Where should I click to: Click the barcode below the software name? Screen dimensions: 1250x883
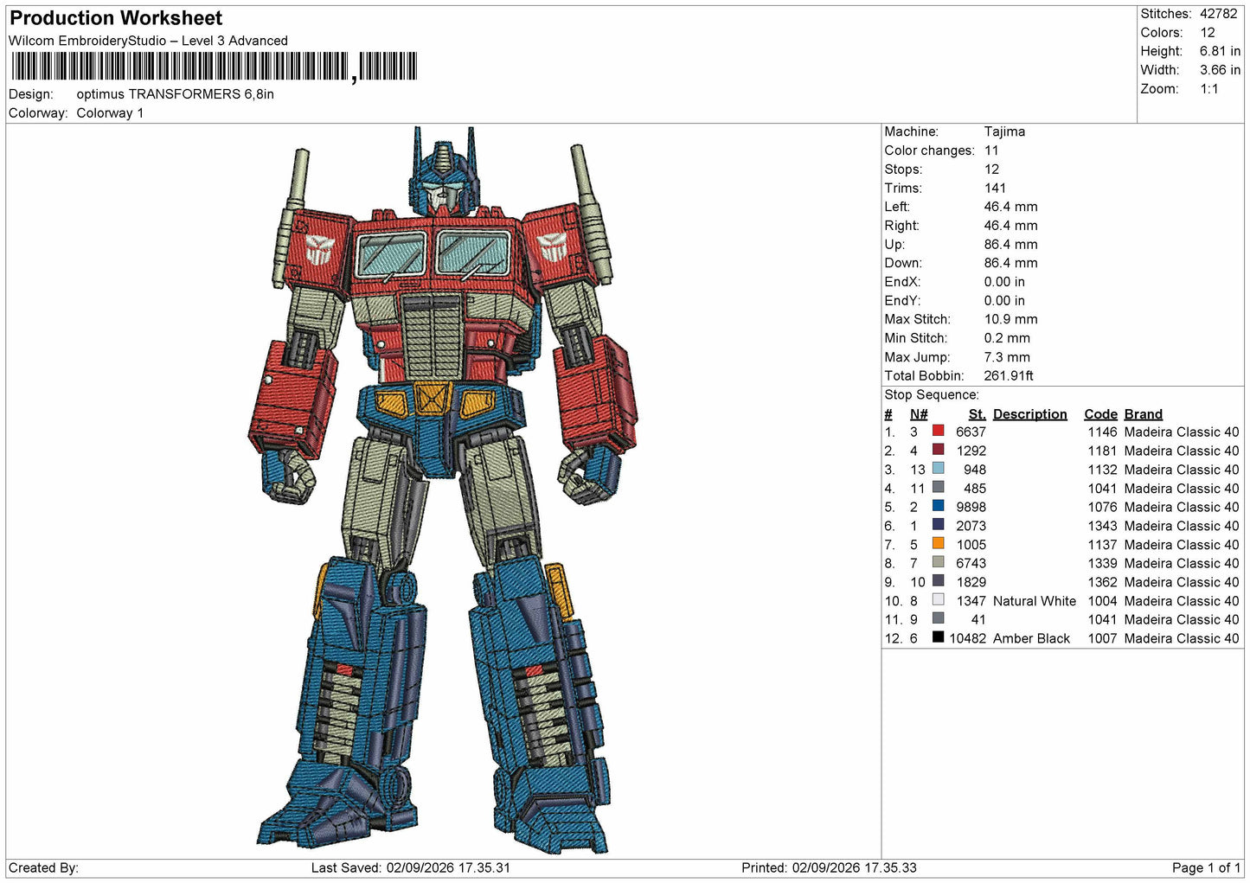215,67
